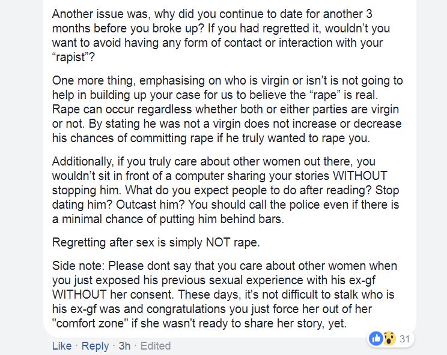Click the quoted phrase comfort zone
This screenshot has height=355, width=447.
point(90,323)
